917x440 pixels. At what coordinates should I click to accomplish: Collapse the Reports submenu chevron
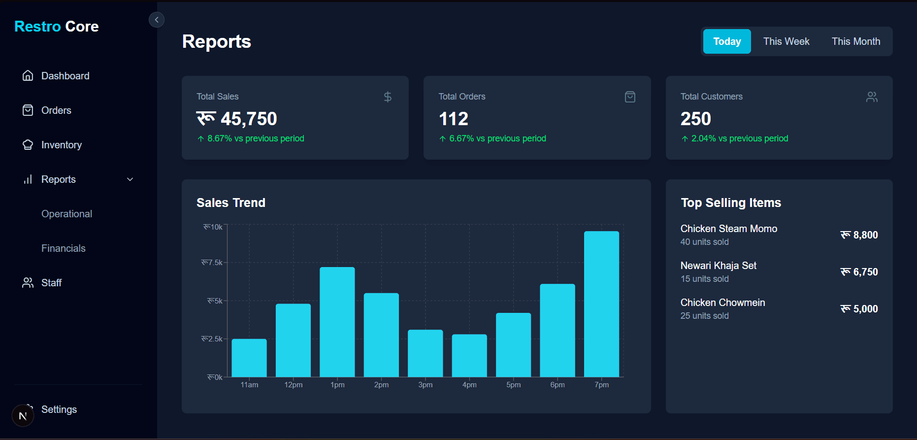click(130, 179)
